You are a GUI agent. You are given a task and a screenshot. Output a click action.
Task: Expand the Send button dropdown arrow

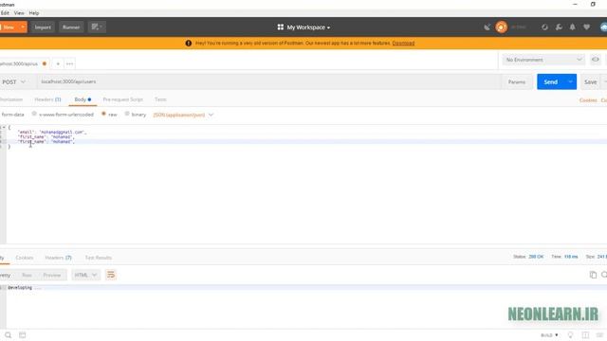click(x=571, y=82)
